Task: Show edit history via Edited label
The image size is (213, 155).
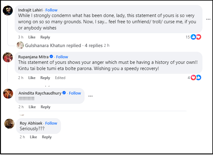Action: click(x=60, y=78)
